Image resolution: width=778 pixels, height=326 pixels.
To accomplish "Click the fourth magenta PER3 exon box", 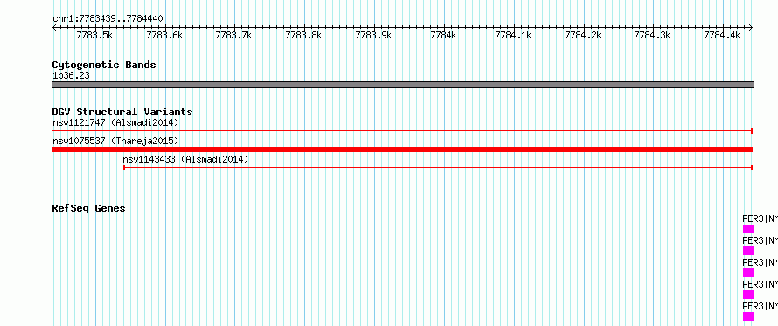I will (x=748, y=295).
